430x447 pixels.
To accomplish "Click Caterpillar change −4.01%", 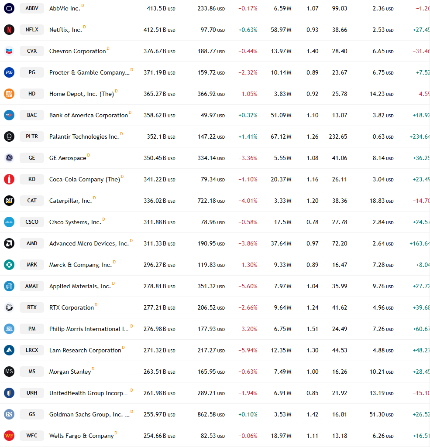I will pos(248,201).
